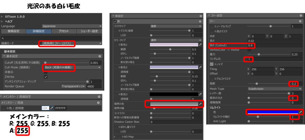The image size is (305, 140).
Task: Click the gear icon in ファー設定 header
Action: click(301, 15)
